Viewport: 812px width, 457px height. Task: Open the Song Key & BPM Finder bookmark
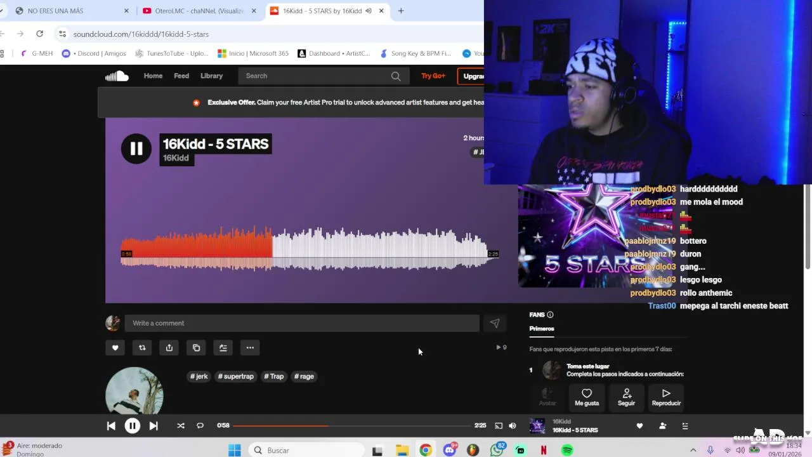point(416,53)
